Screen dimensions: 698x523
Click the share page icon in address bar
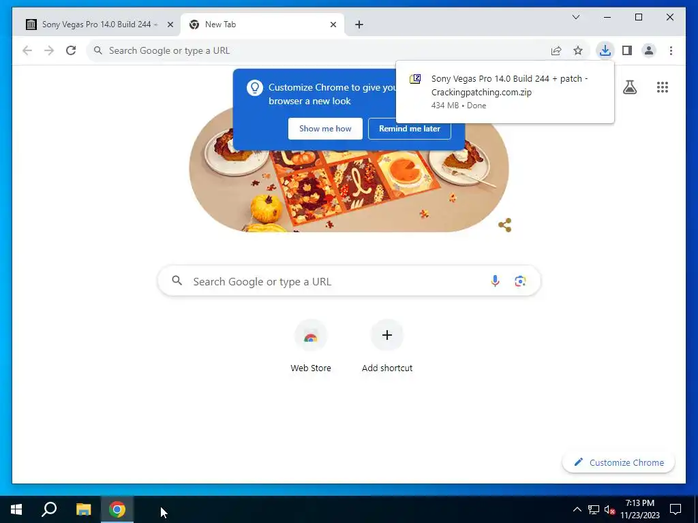556,50
